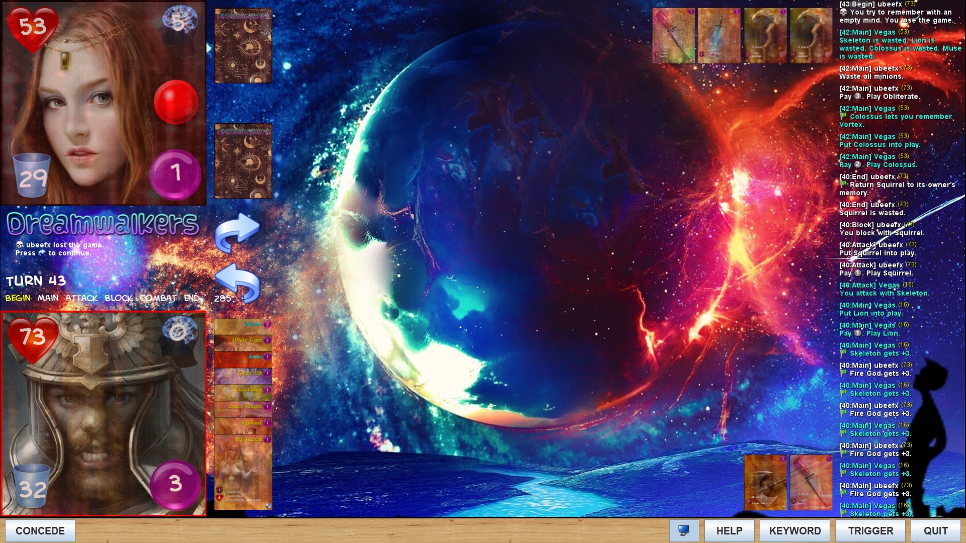Click log entry 'Return Squirrel to its owner's memory.'

(x=897, y=189)
